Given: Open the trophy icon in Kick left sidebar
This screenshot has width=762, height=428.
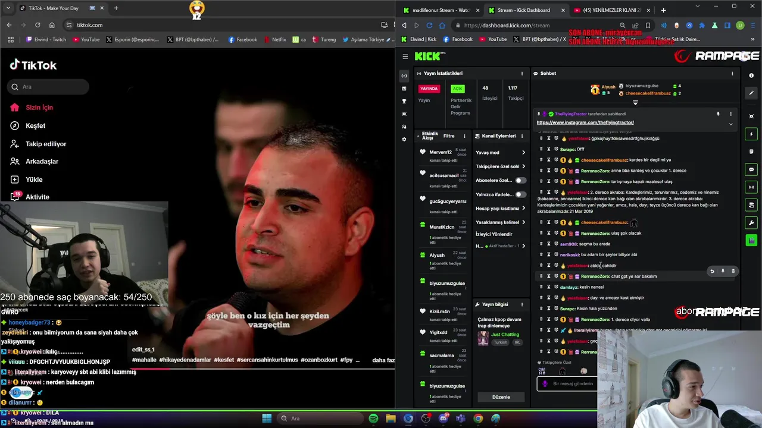Looking at the screenshot, I should coord(404,101).
